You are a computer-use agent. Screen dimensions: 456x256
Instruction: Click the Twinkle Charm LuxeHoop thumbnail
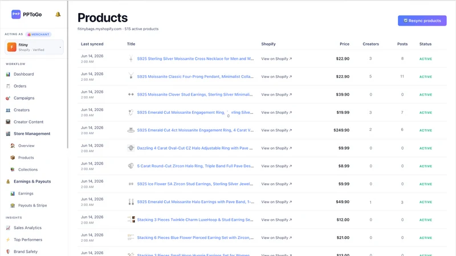pyautogui.click(x=131, y=220)
